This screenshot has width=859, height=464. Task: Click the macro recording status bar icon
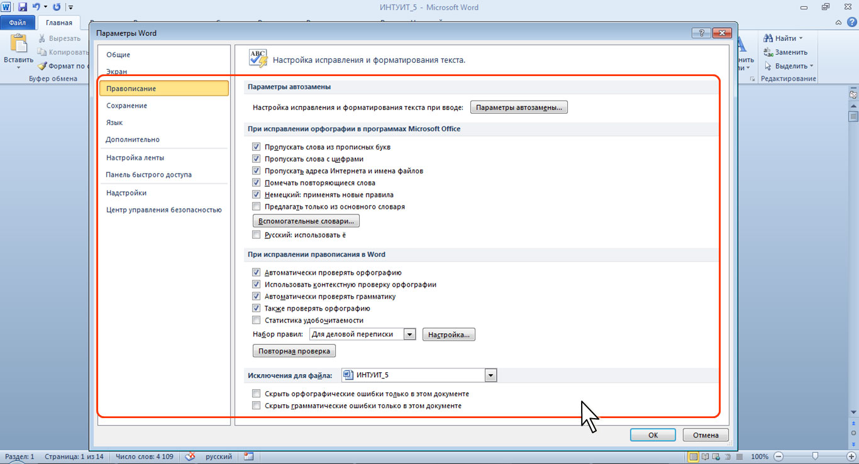[248, 456]
